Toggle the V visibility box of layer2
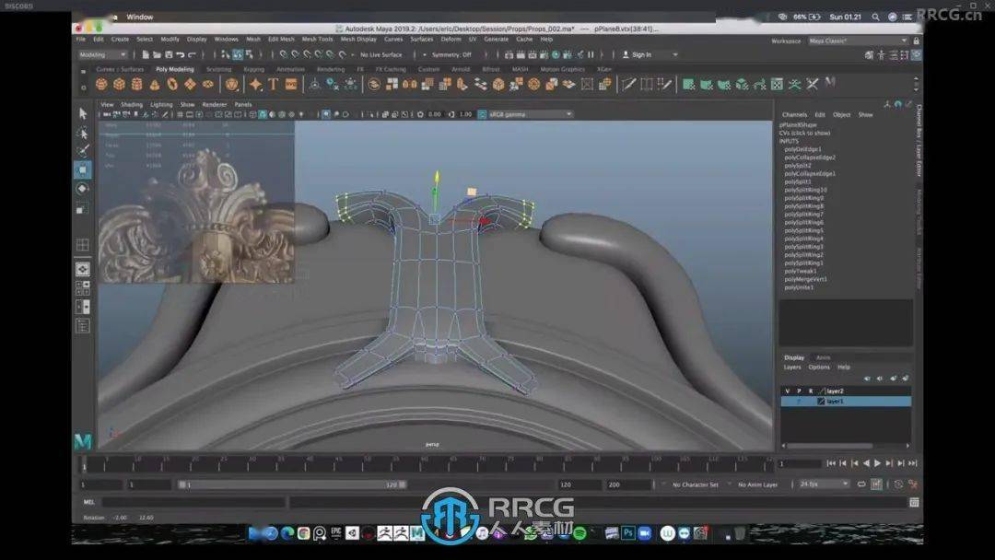 tap(787, 391)
